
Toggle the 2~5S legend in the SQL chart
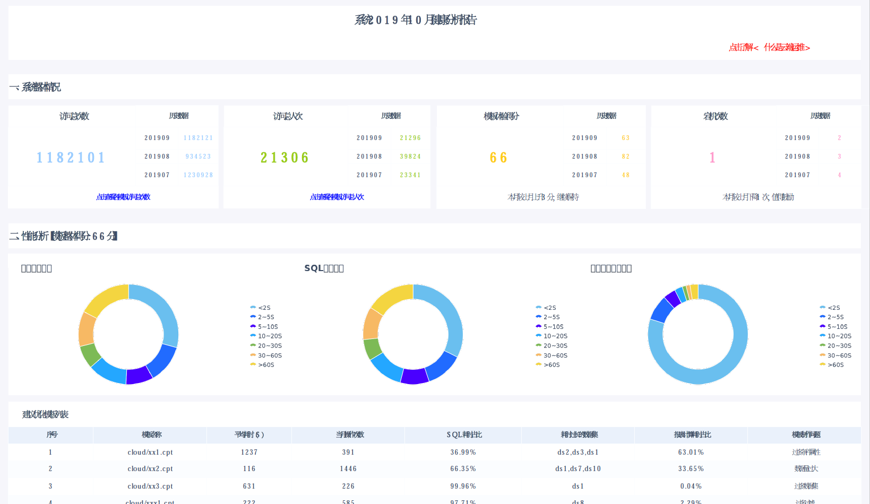pos(548,317)
